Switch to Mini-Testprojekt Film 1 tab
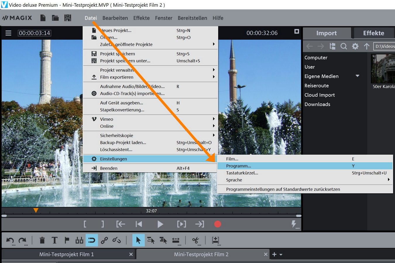Viewport: 395px width, 263px height. pos(67,254)
